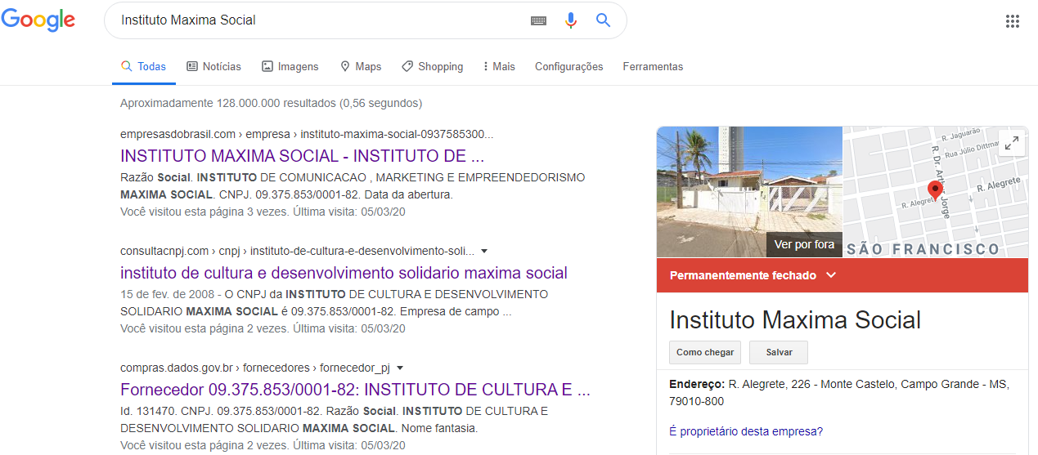The image size is (1038, 455).
Task: Open the Shopping tab
Action: [433, 67]
